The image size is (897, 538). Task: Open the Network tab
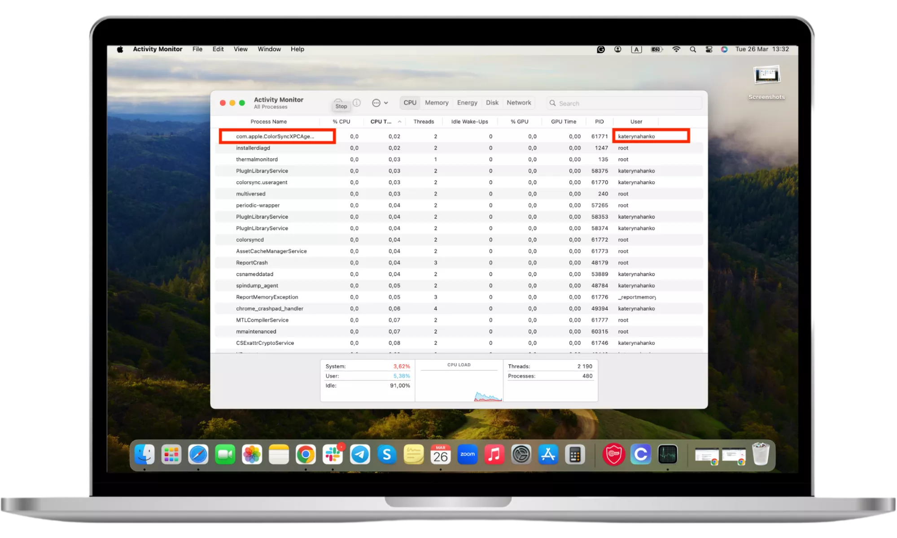click(519, 103)
